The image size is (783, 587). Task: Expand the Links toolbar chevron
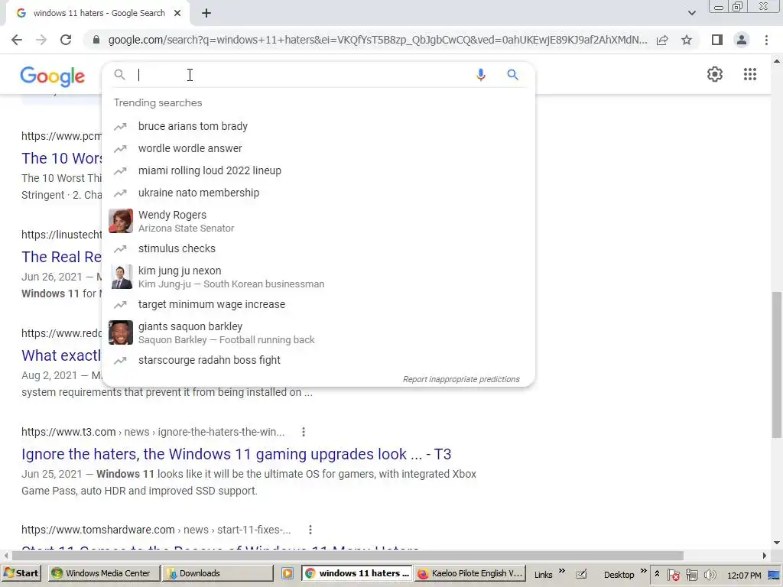tap(562, 571)
